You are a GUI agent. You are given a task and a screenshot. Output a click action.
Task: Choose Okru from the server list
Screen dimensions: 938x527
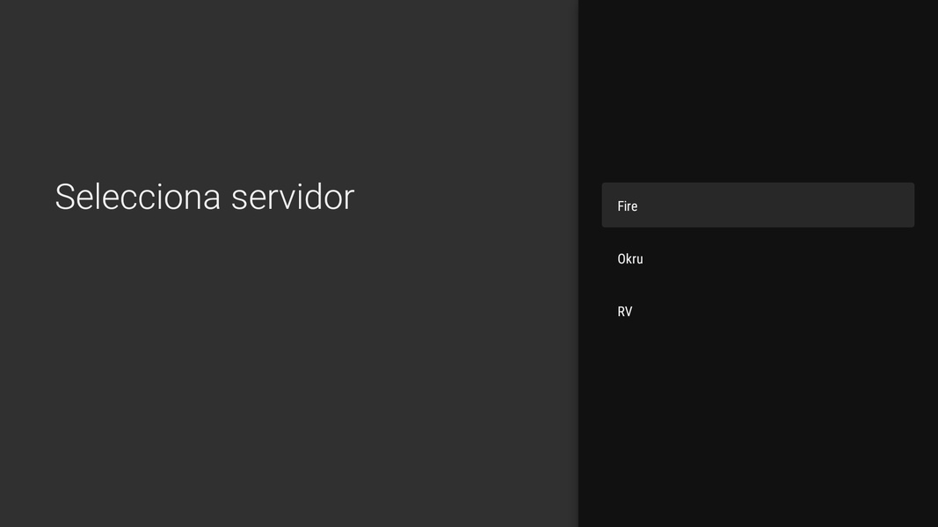coord(757,259)
